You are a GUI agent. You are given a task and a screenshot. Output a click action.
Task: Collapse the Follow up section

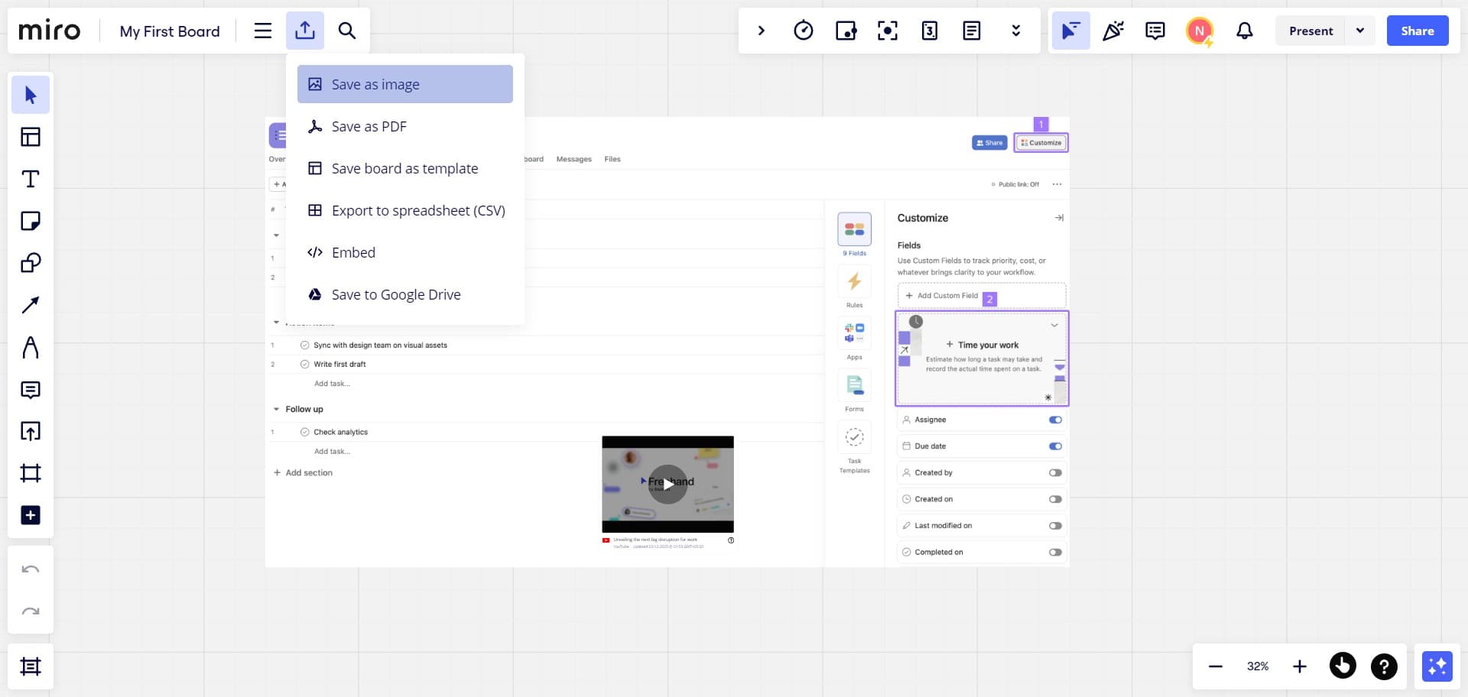click(x=277, y=410)
